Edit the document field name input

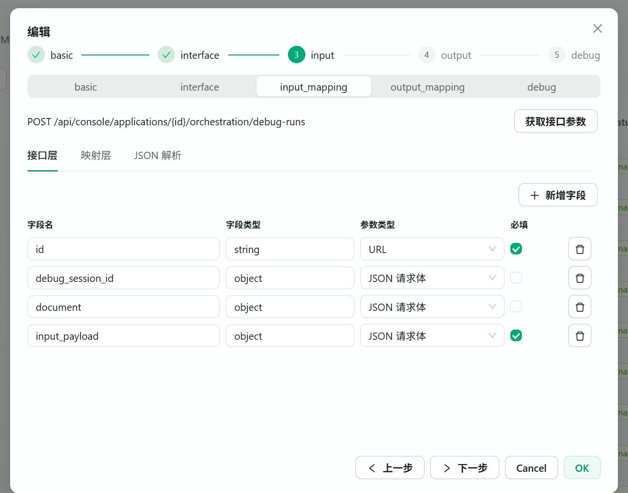click(x=123, y=307)
